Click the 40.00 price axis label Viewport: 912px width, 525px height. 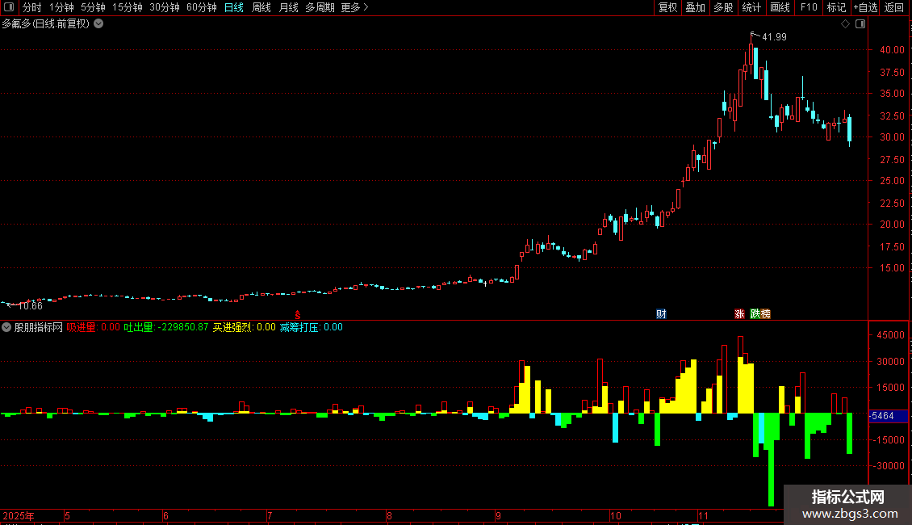[x=892, y=50]
